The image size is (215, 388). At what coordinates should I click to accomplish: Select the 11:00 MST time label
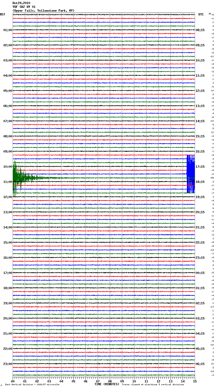pyautogui.click(x=8, y=182)
